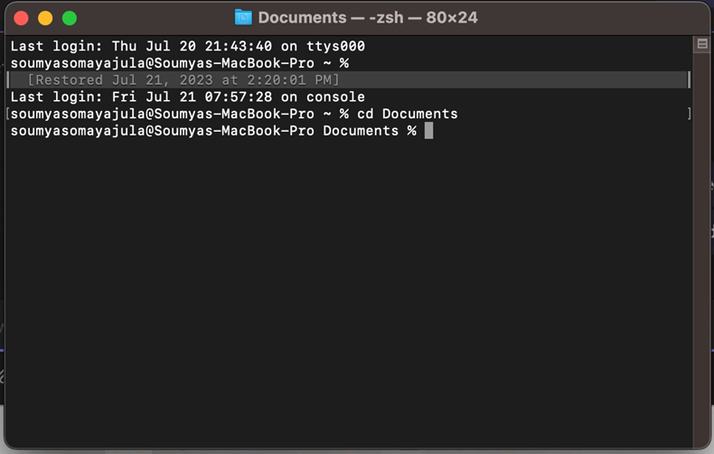The image size is (714, 454).
Task: Click the word "ttys000" in first line
Action: click(x=335, y=46)
